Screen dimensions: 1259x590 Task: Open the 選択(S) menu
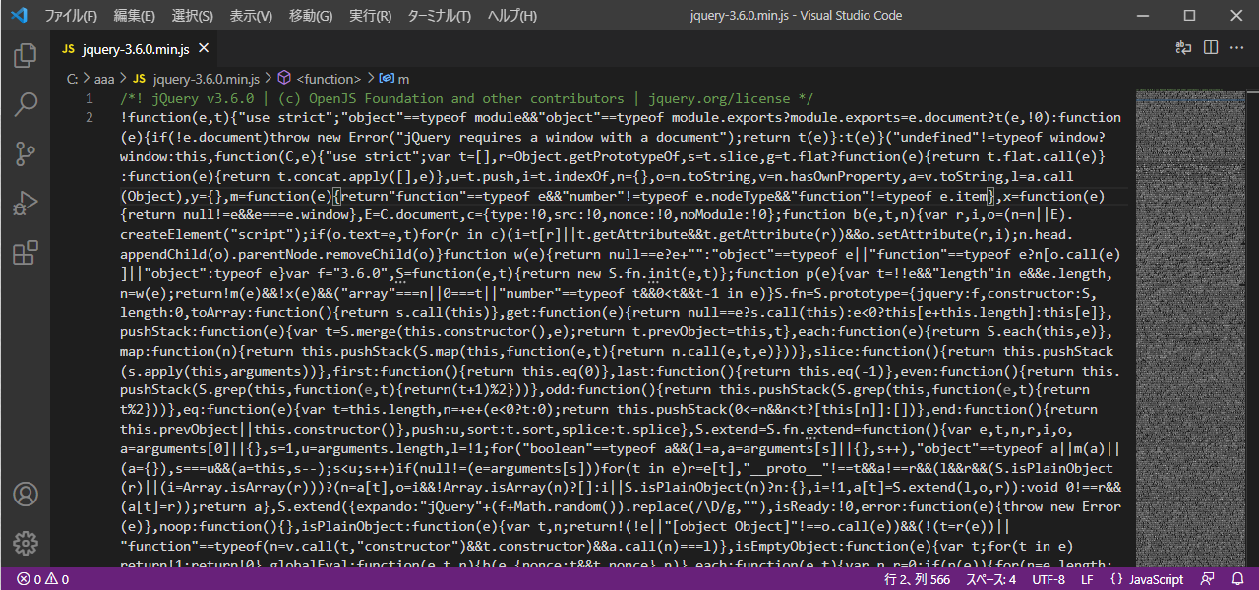pos(192,16)
